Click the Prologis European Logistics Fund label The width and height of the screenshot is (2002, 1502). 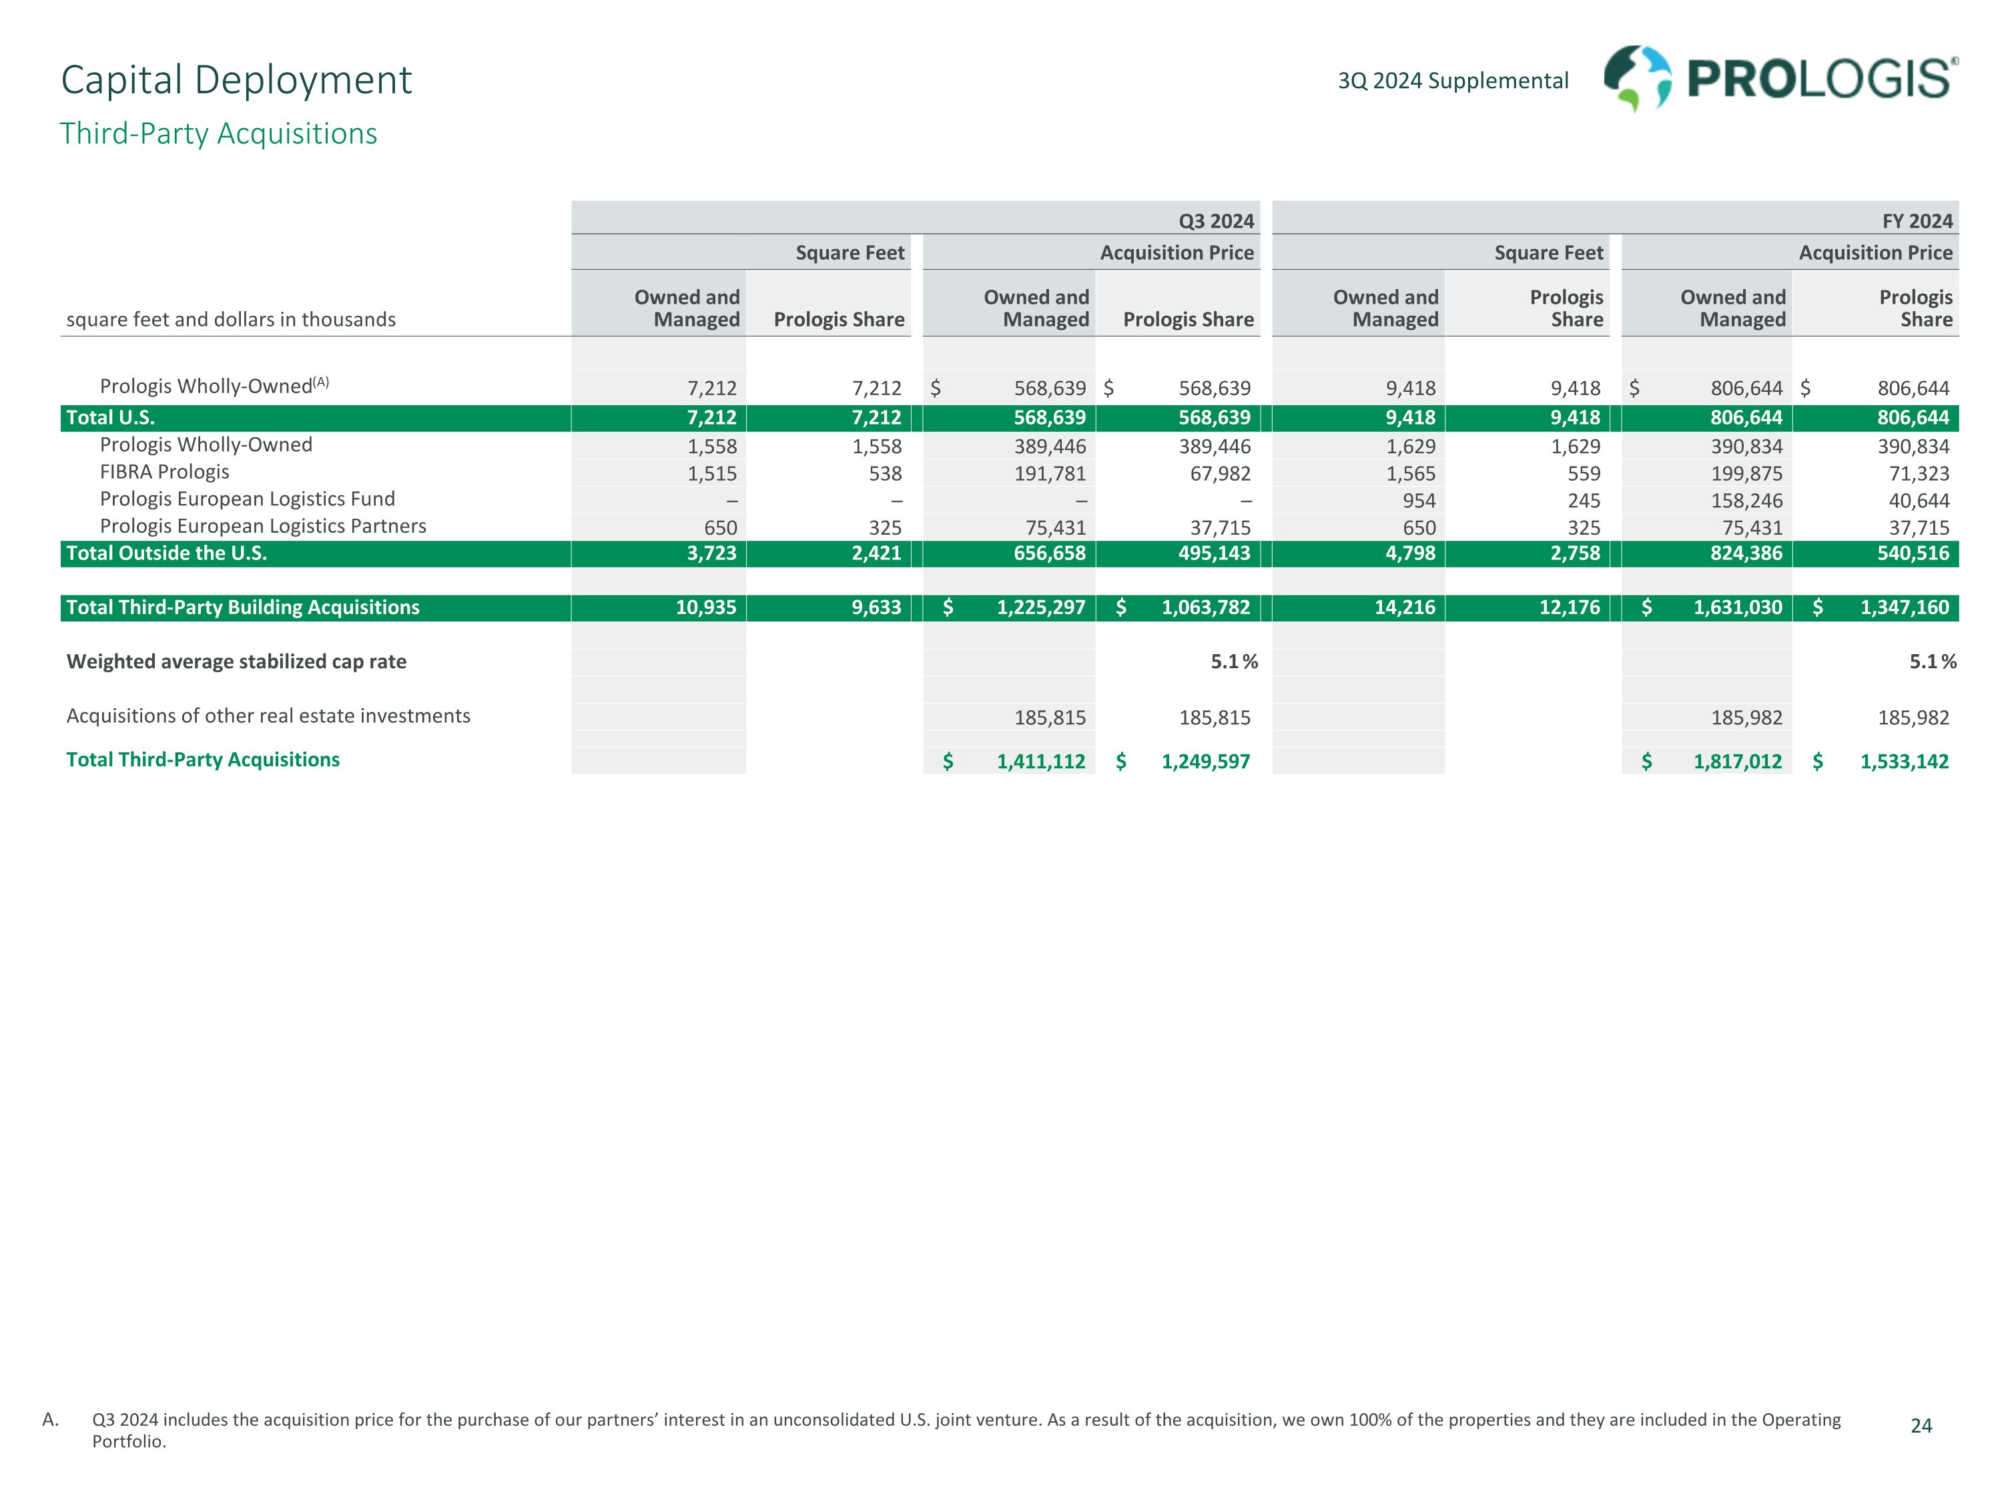(247, 499)
